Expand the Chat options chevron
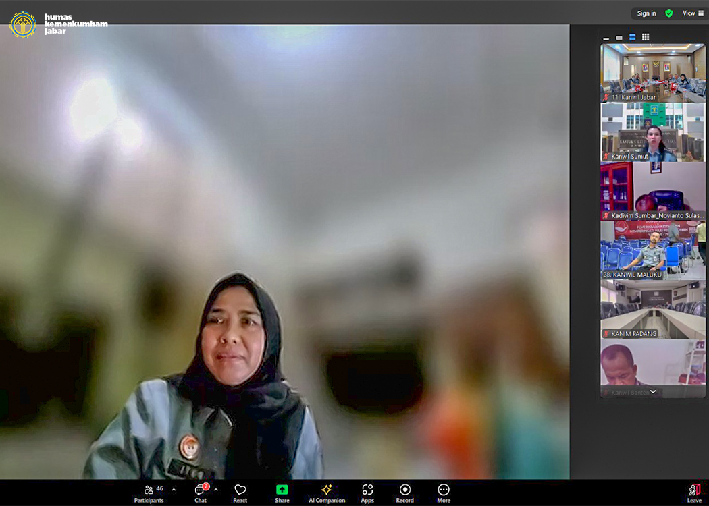This screenshot has height=506, width=709. click(x=216, y=490)
